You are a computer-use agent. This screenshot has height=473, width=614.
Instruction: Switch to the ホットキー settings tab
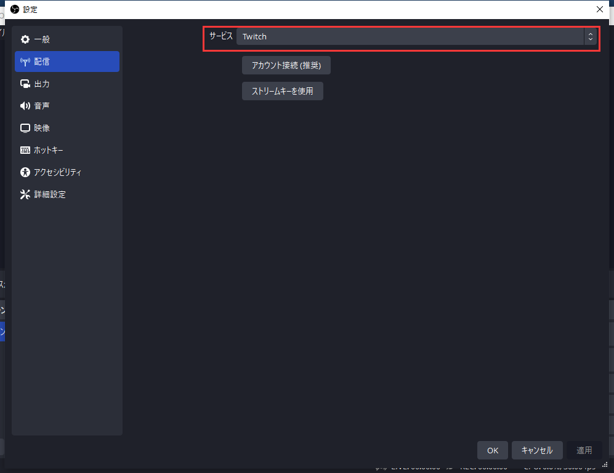[49, 150]
